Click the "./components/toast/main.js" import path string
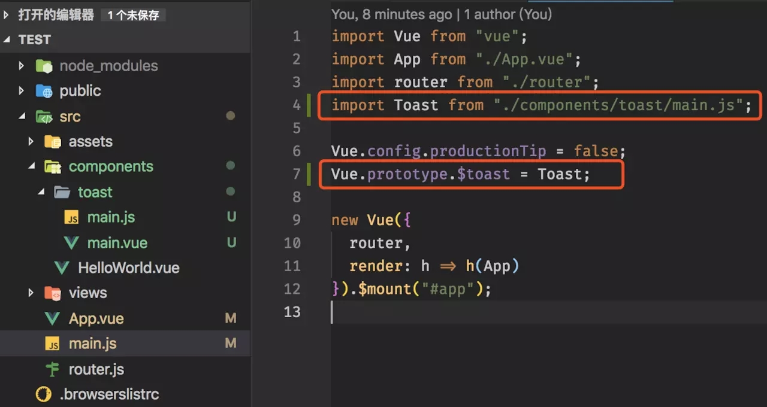 618,105
